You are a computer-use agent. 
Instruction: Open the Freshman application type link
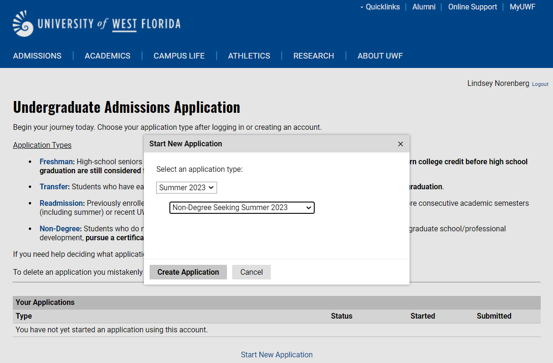point(57,161)
